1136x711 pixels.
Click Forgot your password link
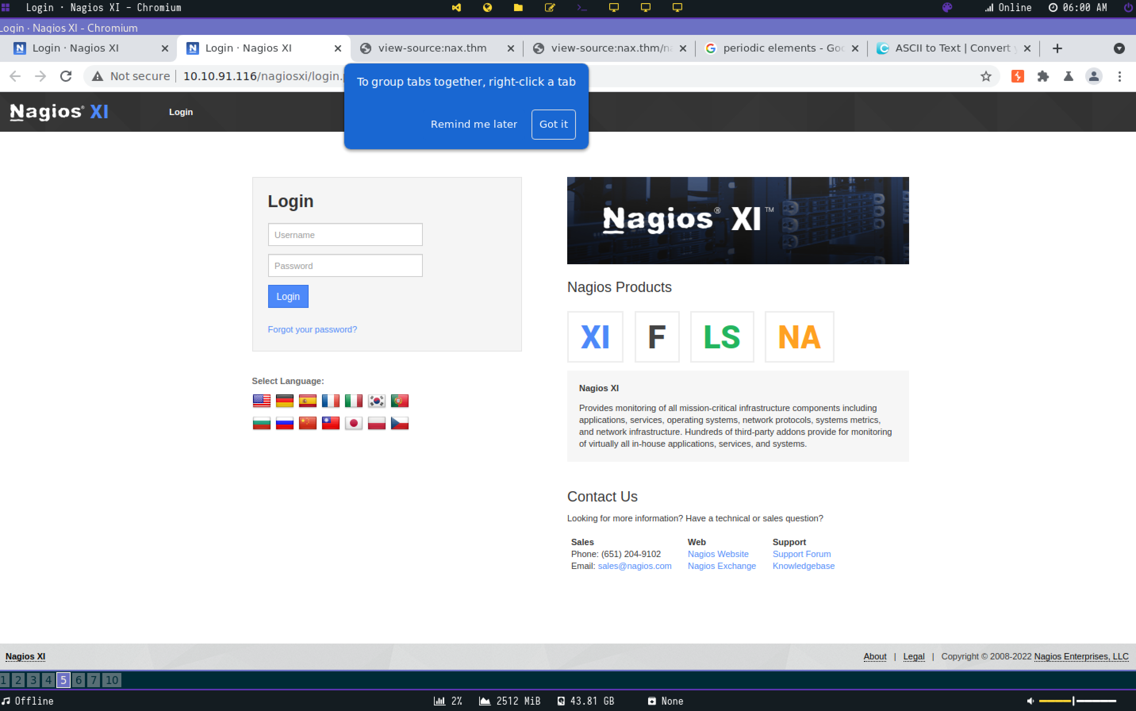pyautogui.click(x=312, y=330)
